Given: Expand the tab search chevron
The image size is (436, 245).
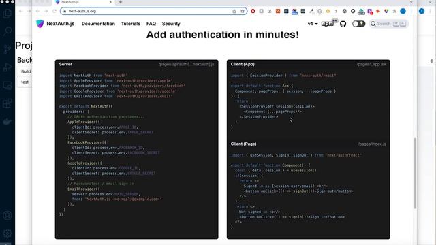Looking at the screenshot, I should (x=411, y=2).
